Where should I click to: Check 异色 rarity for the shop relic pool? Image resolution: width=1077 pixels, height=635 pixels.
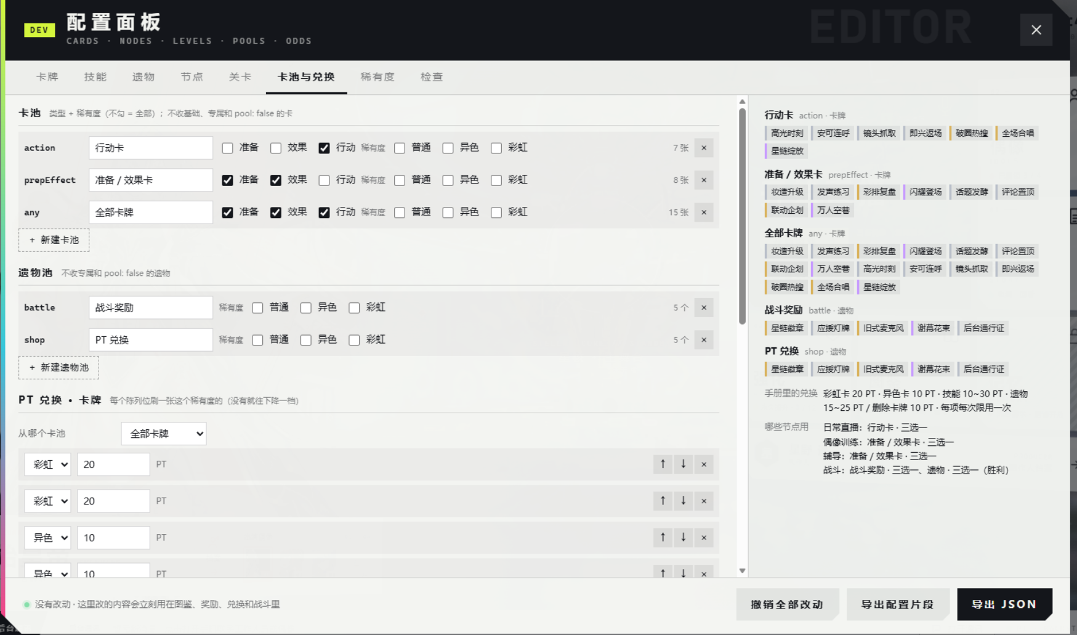tap(305, 340)
